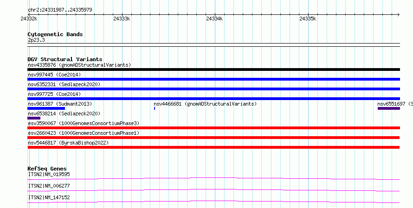Open the ITSN2|NM_006277 gene label
The image size is (413, 208).
click(x=49, y=186)
